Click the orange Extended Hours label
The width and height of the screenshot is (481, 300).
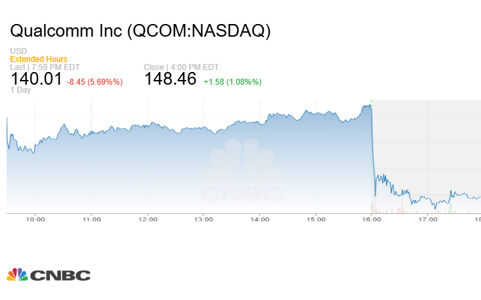click(x=38, y=59)
